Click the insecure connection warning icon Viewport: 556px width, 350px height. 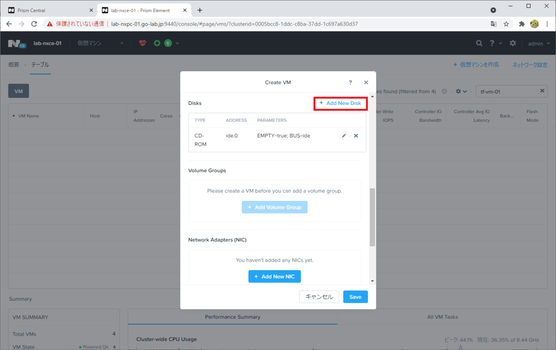50,24
